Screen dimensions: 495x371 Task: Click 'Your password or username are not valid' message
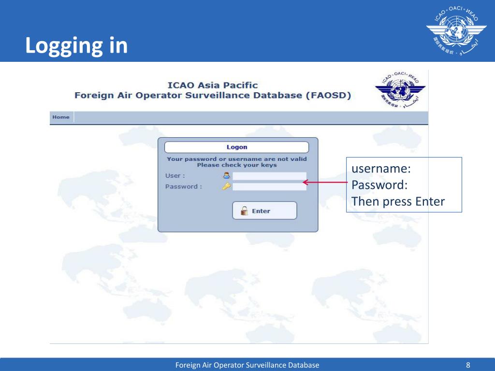pos(237,159)
